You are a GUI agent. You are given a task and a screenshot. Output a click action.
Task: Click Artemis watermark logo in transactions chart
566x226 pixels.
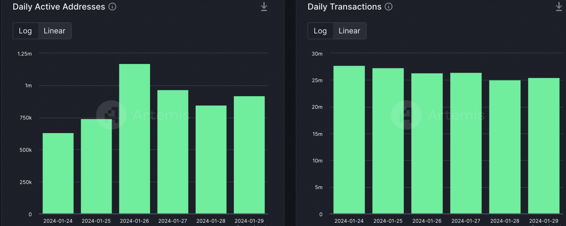click(406, 115)
